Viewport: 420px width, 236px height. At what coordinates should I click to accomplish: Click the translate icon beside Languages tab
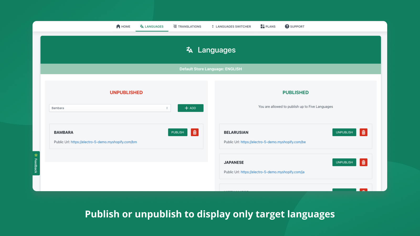click(x=142, y=26)
